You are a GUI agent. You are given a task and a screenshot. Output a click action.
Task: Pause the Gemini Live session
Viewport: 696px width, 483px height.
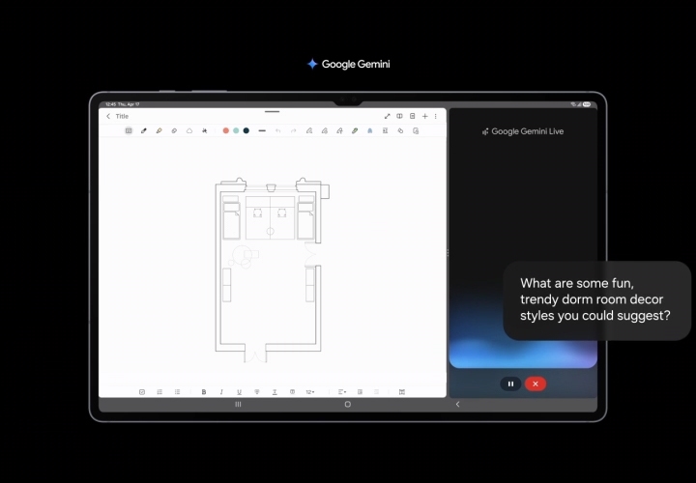click(x=510, y=384)
